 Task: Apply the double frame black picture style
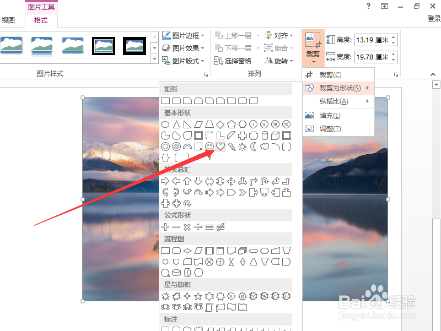(104, 46)
